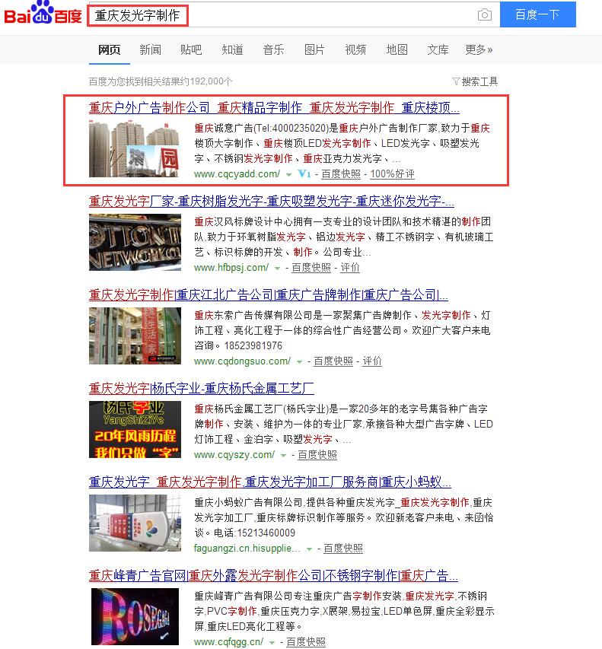
Task: Expand dropdown arrow next to www.cqdongsuo.com/
Action: (299, 361)
